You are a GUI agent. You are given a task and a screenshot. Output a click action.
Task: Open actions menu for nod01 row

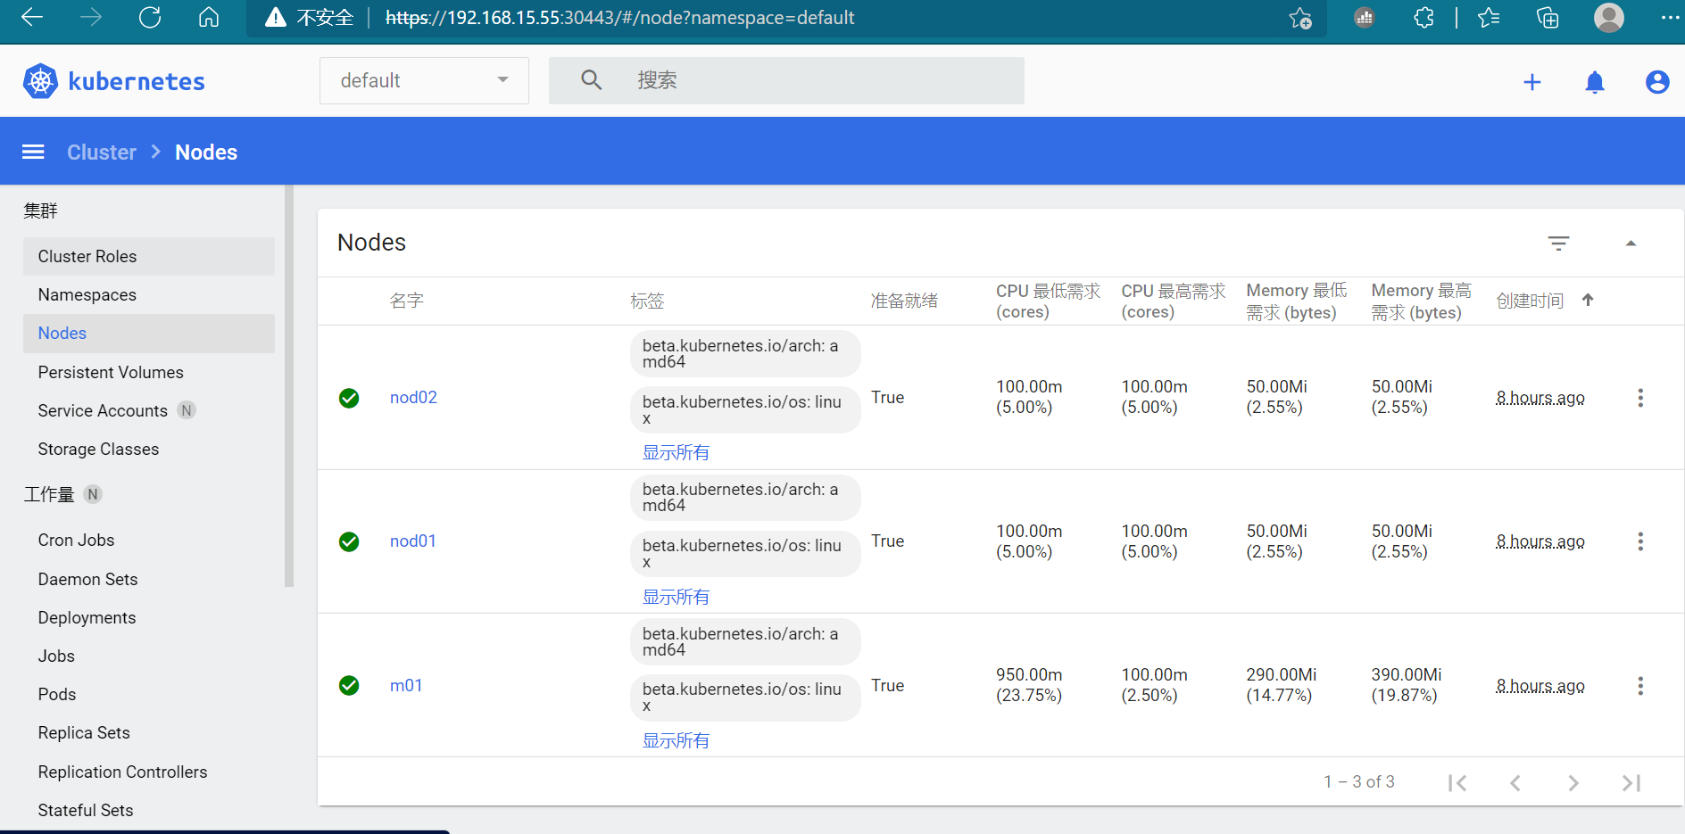click(1640, 541)
